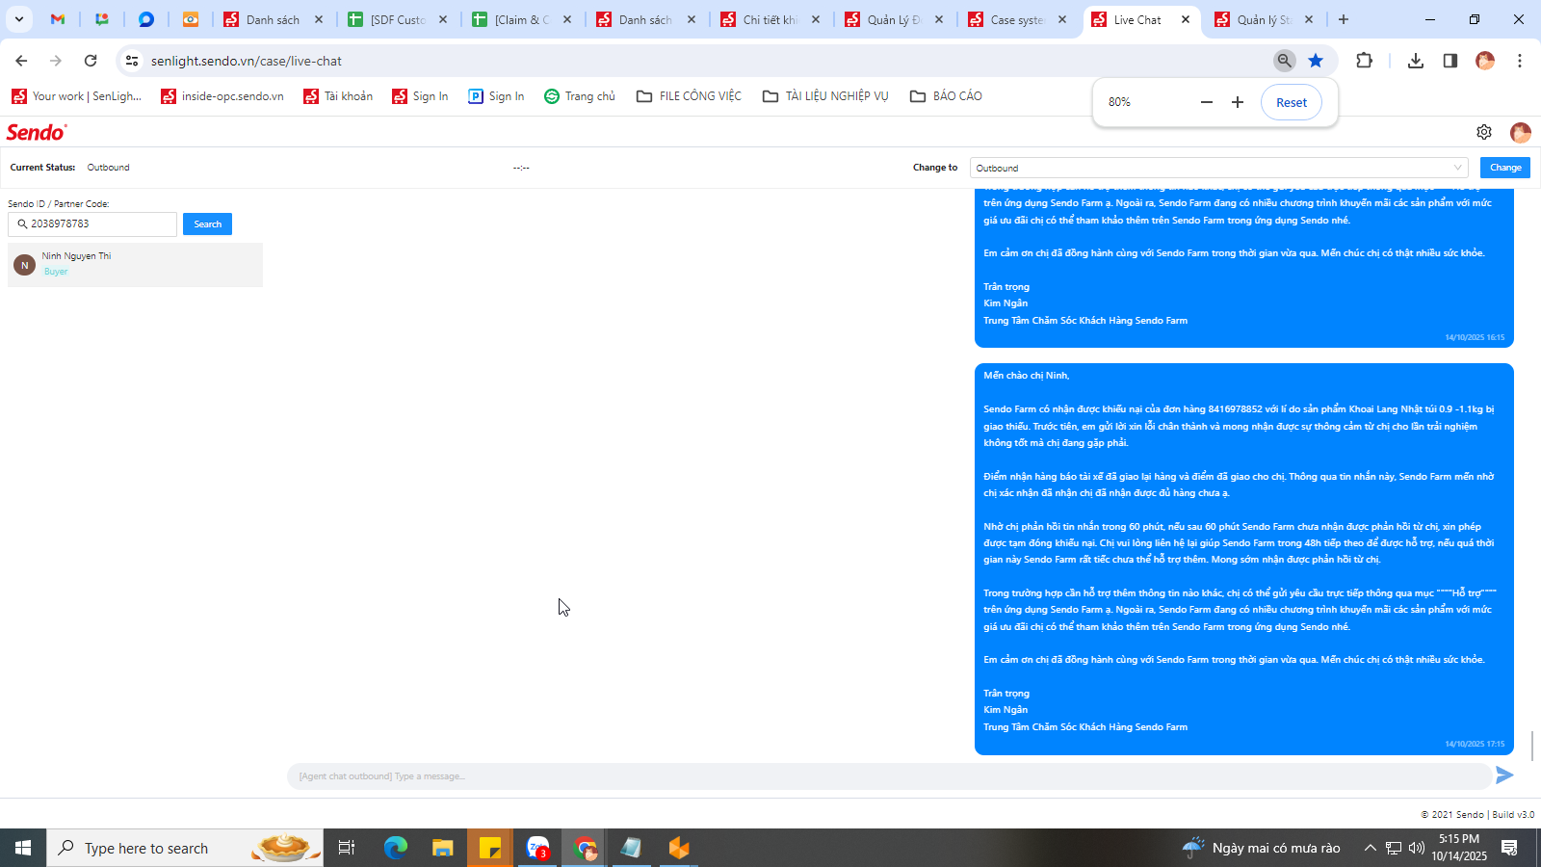This screenshot has height=867, width=1541.
Task: Go back to the previous page
Action: click(x=21, y=61)
